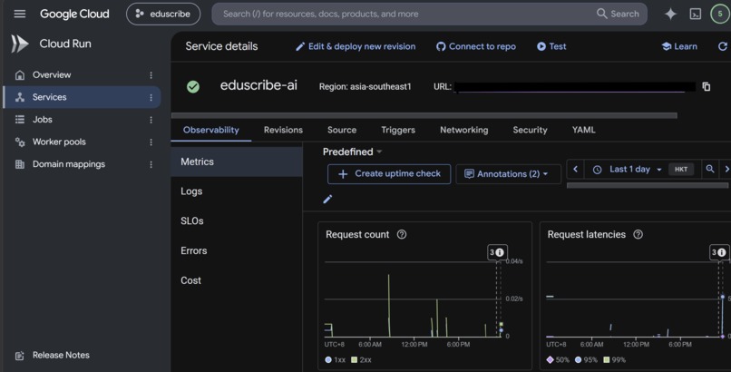Screen dimensions: 731x372
Task: Toggle the 99% latency legend
Action: pyautogui.click(x=613, y=360)
